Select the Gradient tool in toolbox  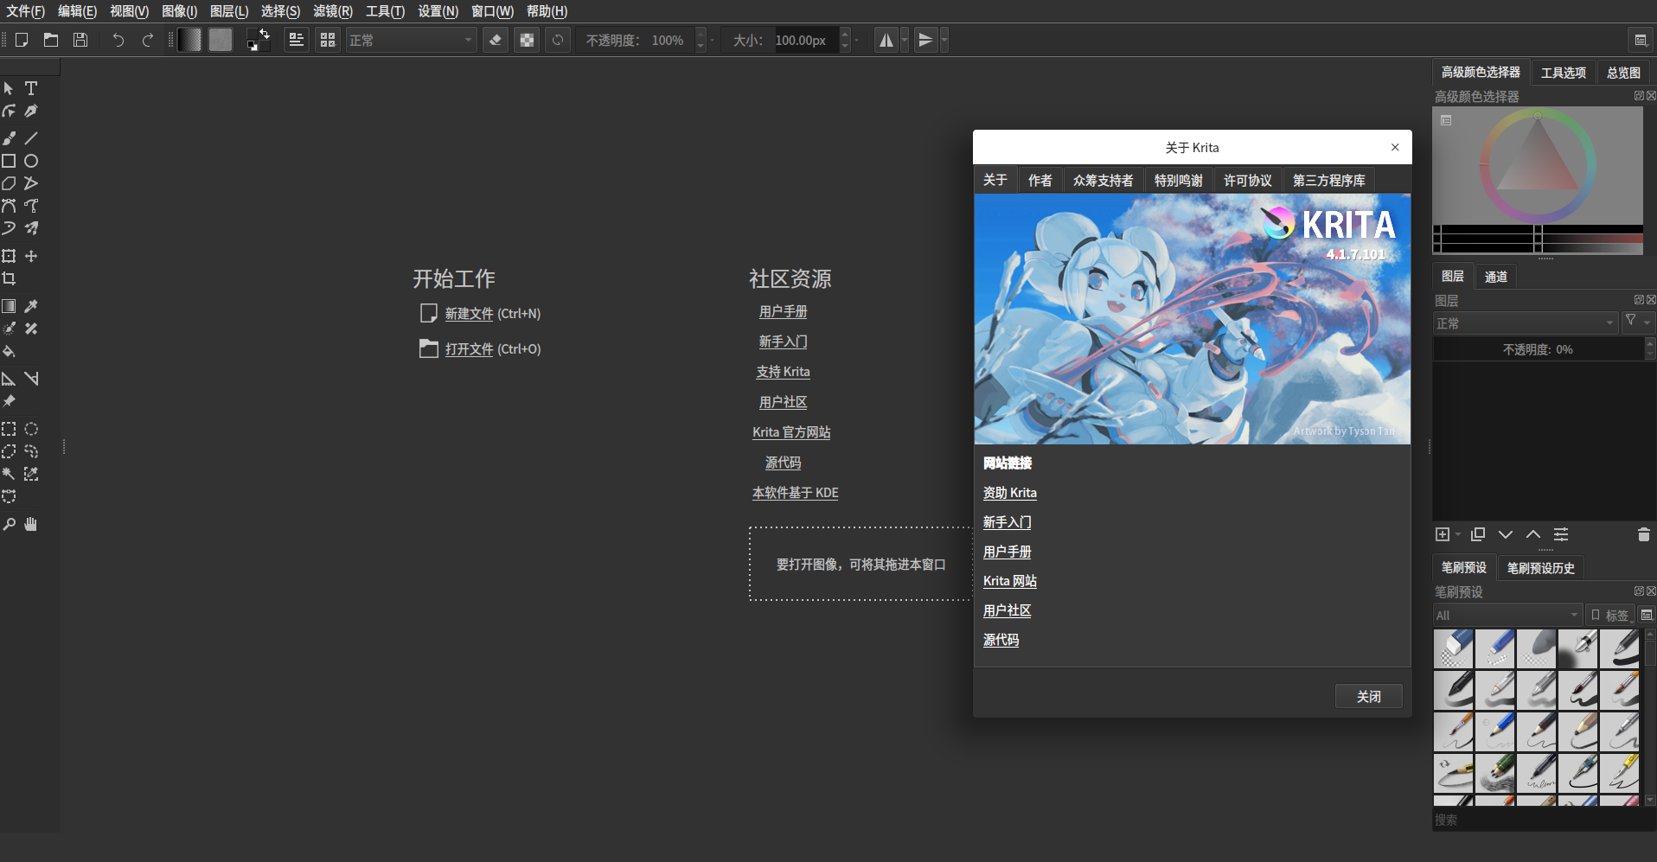(9, 306)
